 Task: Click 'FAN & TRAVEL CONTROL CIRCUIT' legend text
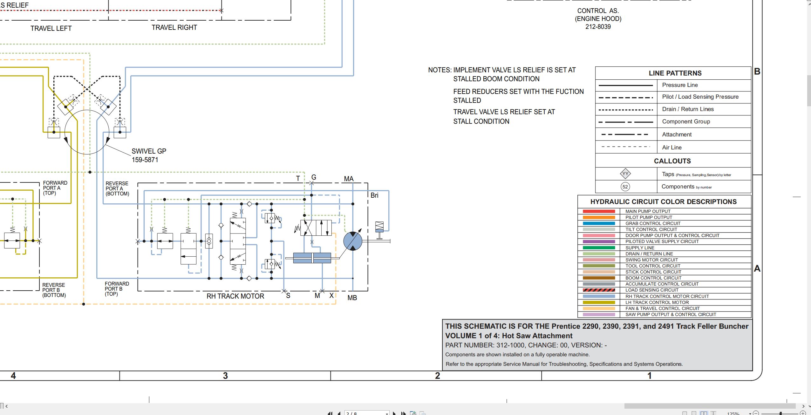click(662, 308)
